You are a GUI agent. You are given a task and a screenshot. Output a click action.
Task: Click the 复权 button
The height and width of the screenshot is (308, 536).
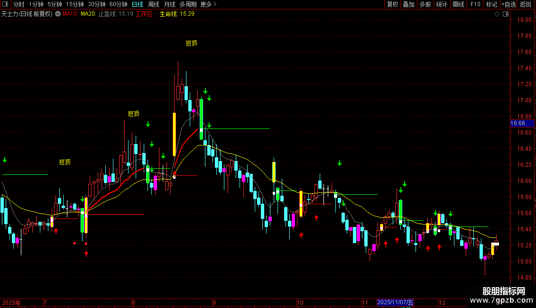click(392, 4)
